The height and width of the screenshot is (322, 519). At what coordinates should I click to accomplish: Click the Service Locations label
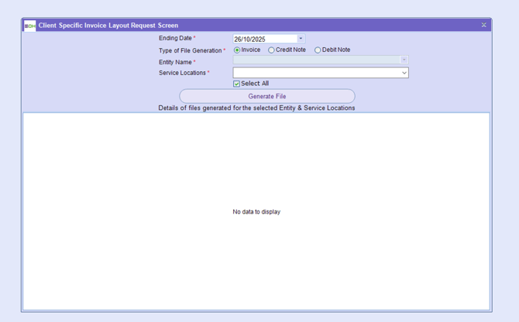182,73
